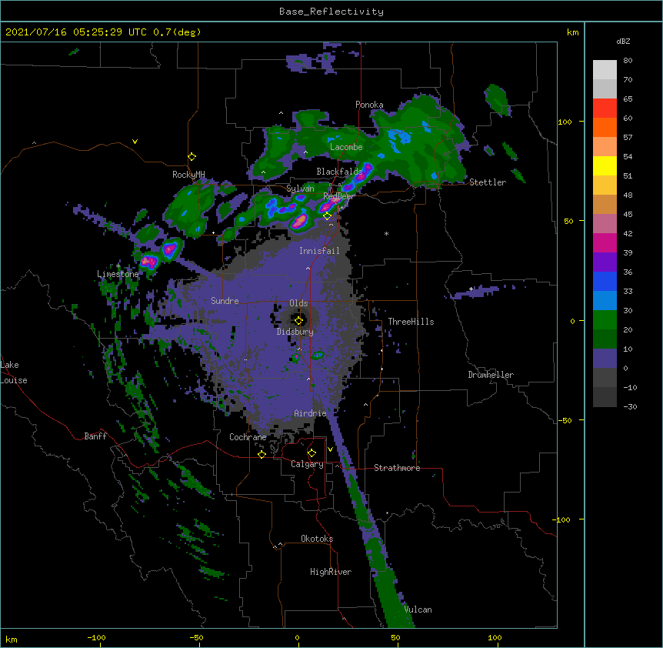This screenshot has height=648, width=663.
Task: Click the Strathmore town label
Action: [x=397, y=468]
